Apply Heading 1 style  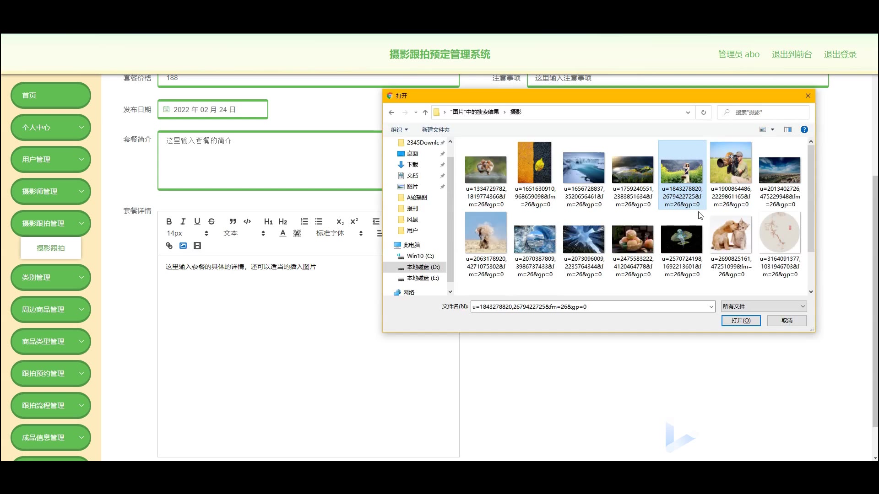click(268, 221)
